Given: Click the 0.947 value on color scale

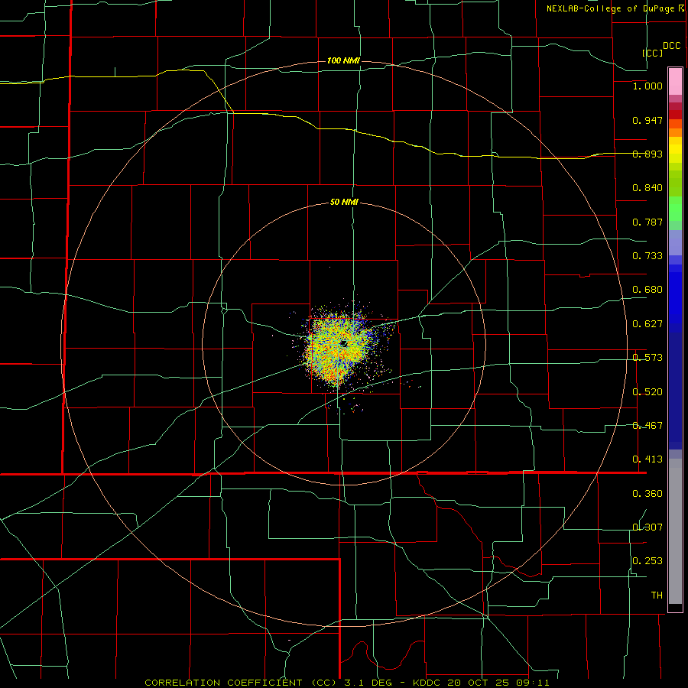Looking at the screenshot, I should pos(647,120).
